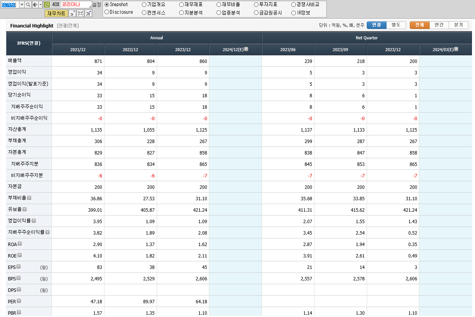Click the 당기순이익 row label
The width and height of the screenshot is (475, 317).
pyautogui.click(x=19, y=95)
